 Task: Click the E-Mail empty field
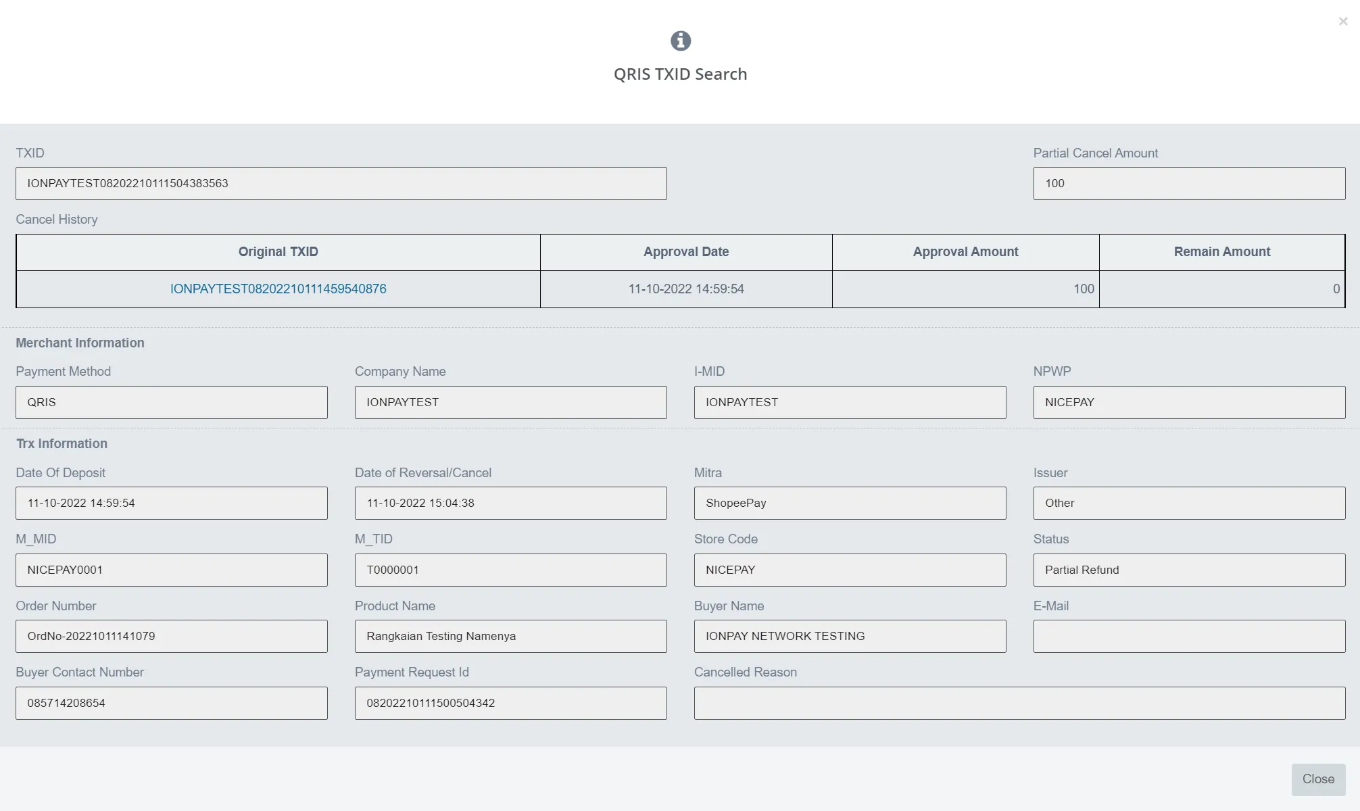pos(1189,636)
